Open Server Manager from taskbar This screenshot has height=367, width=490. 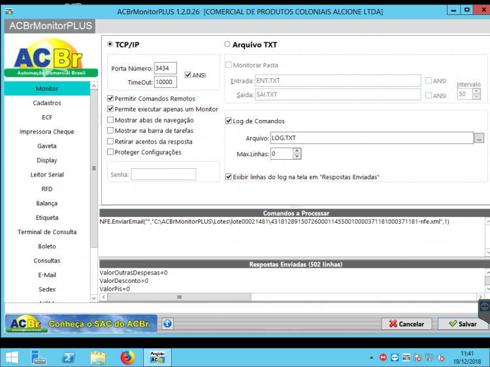click(39, 357)
